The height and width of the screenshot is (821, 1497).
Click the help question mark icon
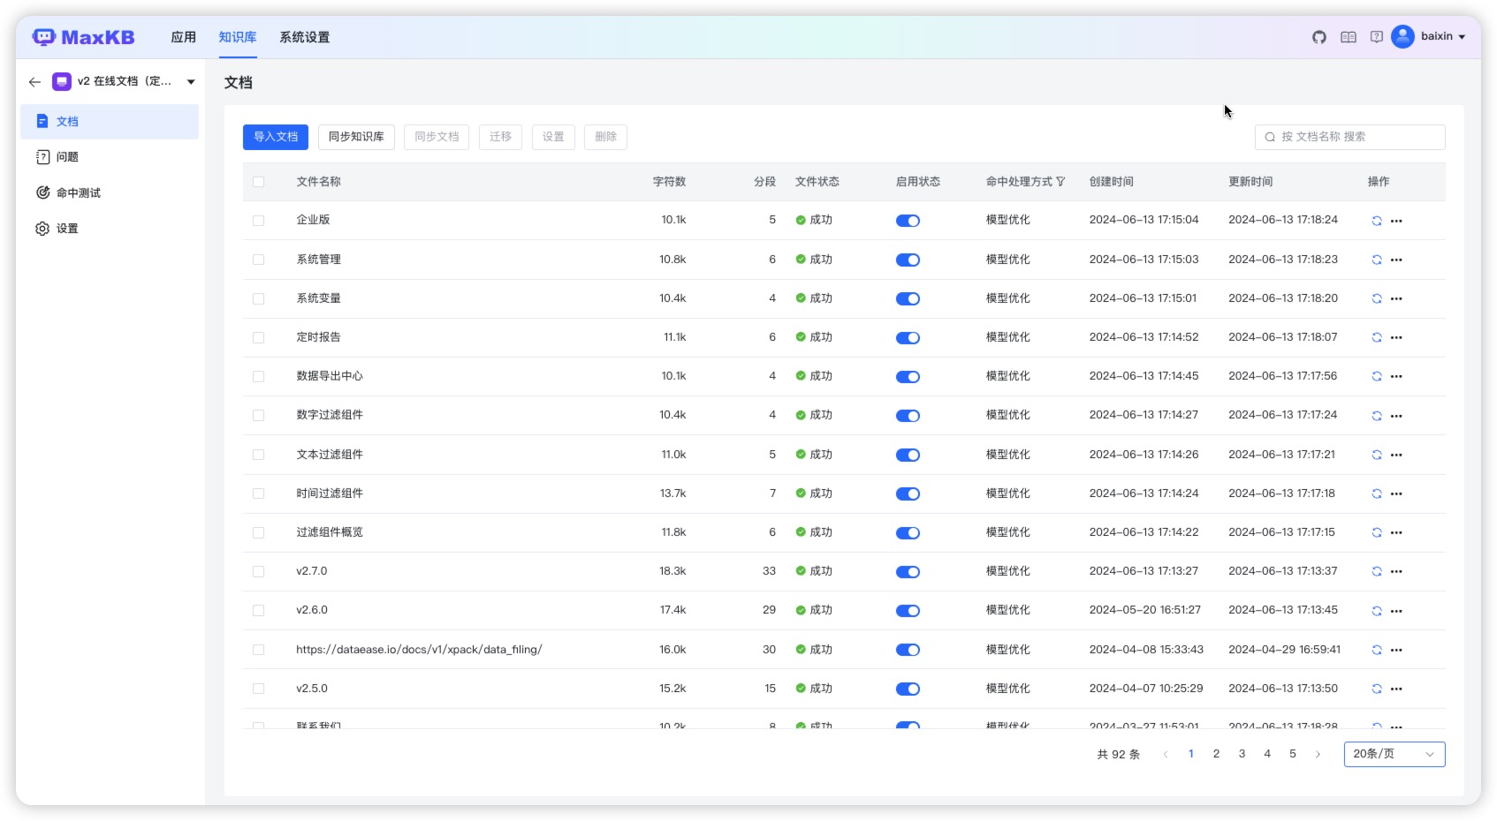[1376, 38]
